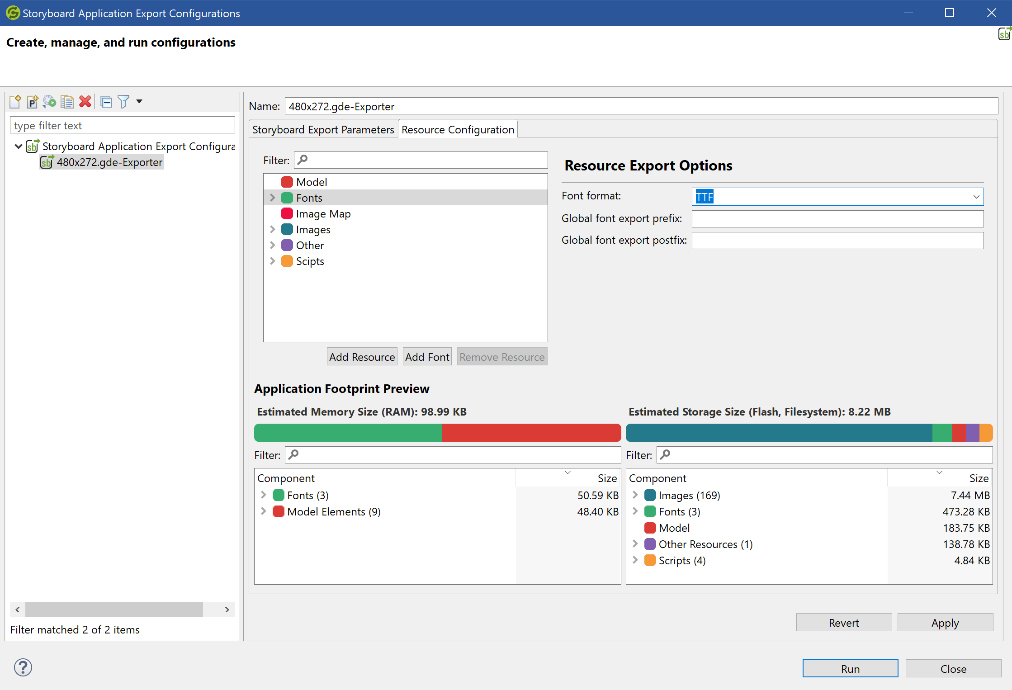Expand the Fonts node in resource tree
The height and width of the screenshot is (690, 1012).
[x=273, y=198]
